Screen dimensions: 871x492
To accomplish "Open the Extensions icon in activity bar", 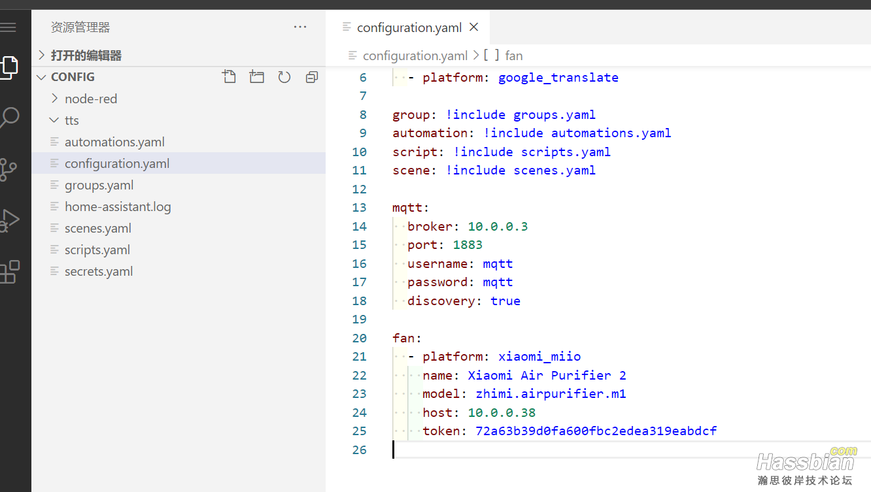I will pyautogui.click(x=9, y=272).
